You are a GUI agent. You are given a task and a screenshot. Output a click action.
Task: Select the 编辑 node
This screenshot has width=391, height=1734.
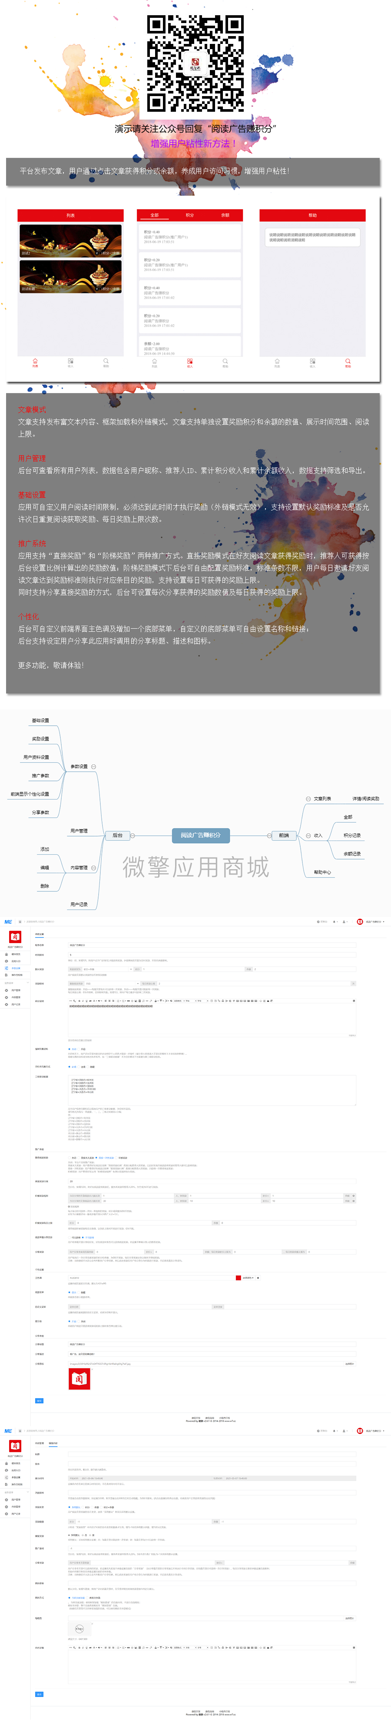[44, 868]
